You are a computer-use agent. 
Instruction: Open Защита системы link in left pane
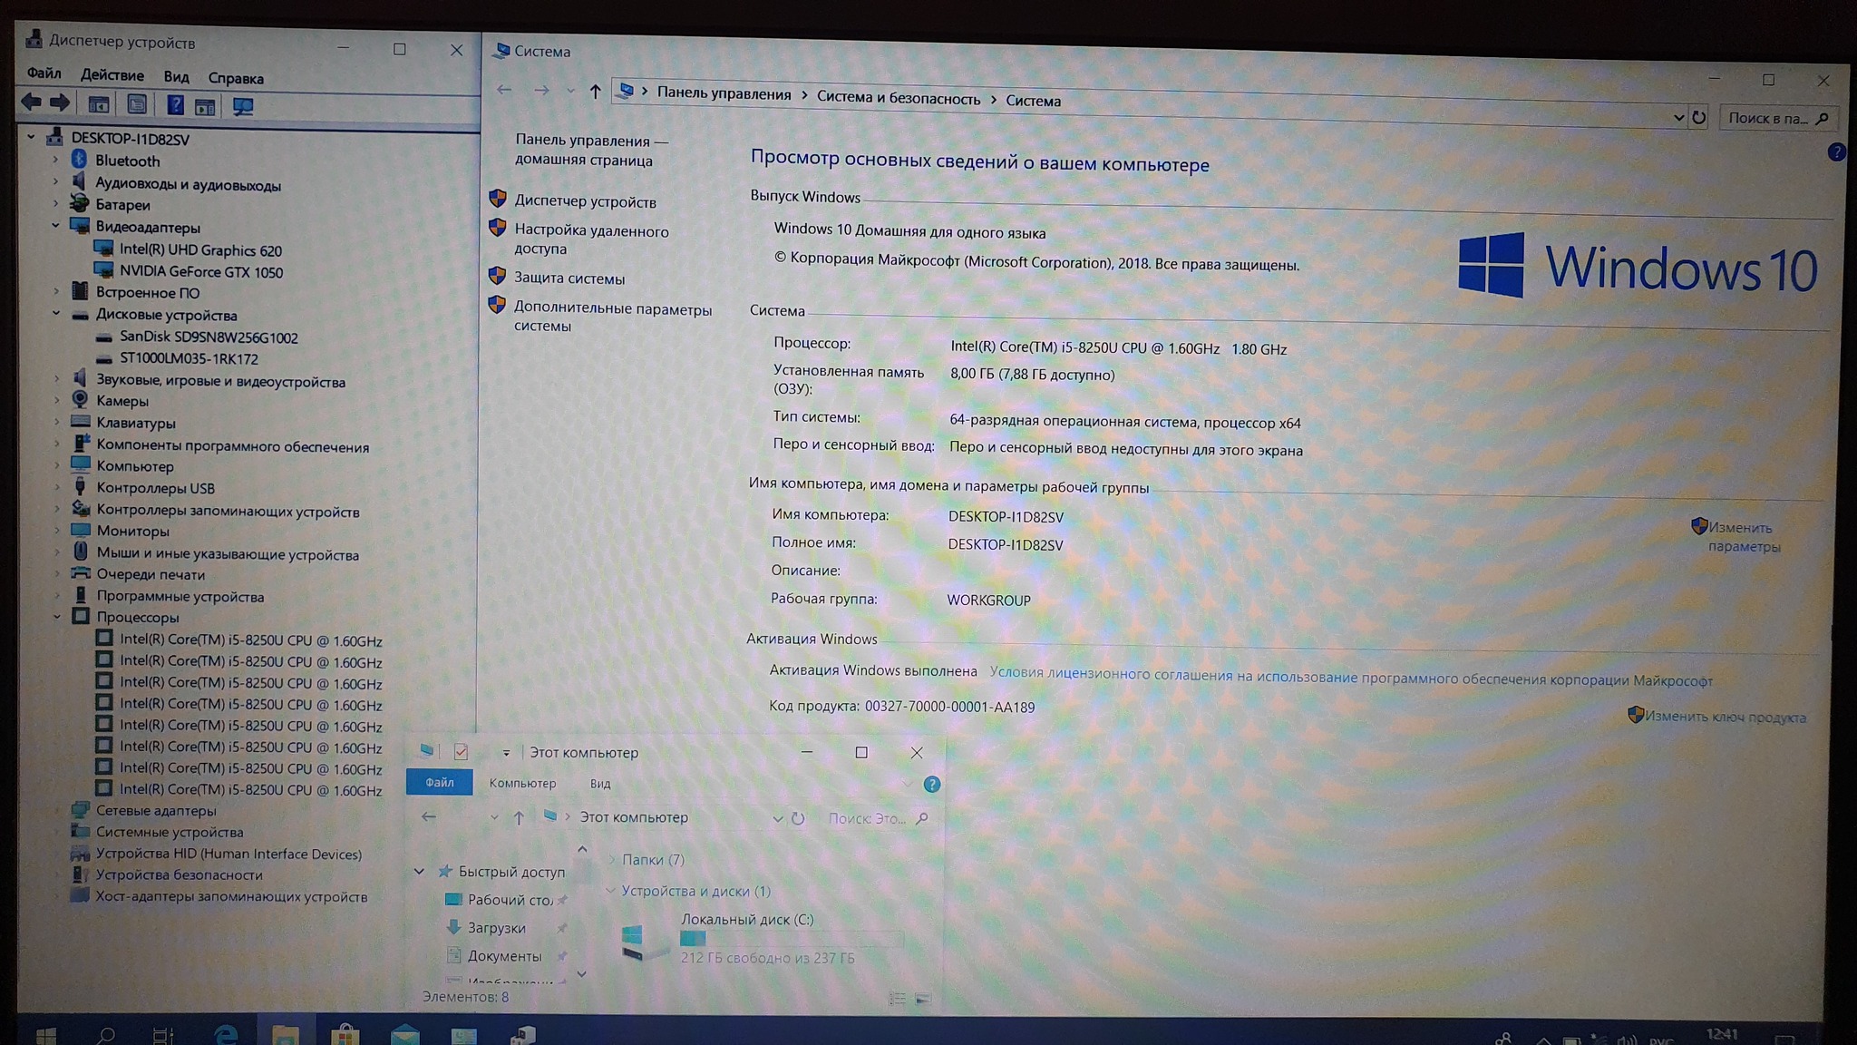[x=569, y=278]
